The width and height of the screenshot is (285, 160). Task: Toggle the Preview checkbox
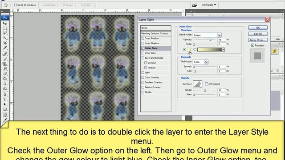[x=252, y=45]
